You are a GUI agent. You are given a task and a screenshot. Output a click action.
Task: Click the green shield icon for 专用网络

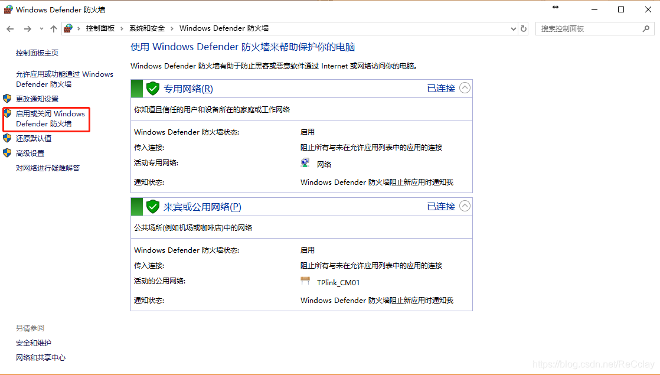(152, 89)
